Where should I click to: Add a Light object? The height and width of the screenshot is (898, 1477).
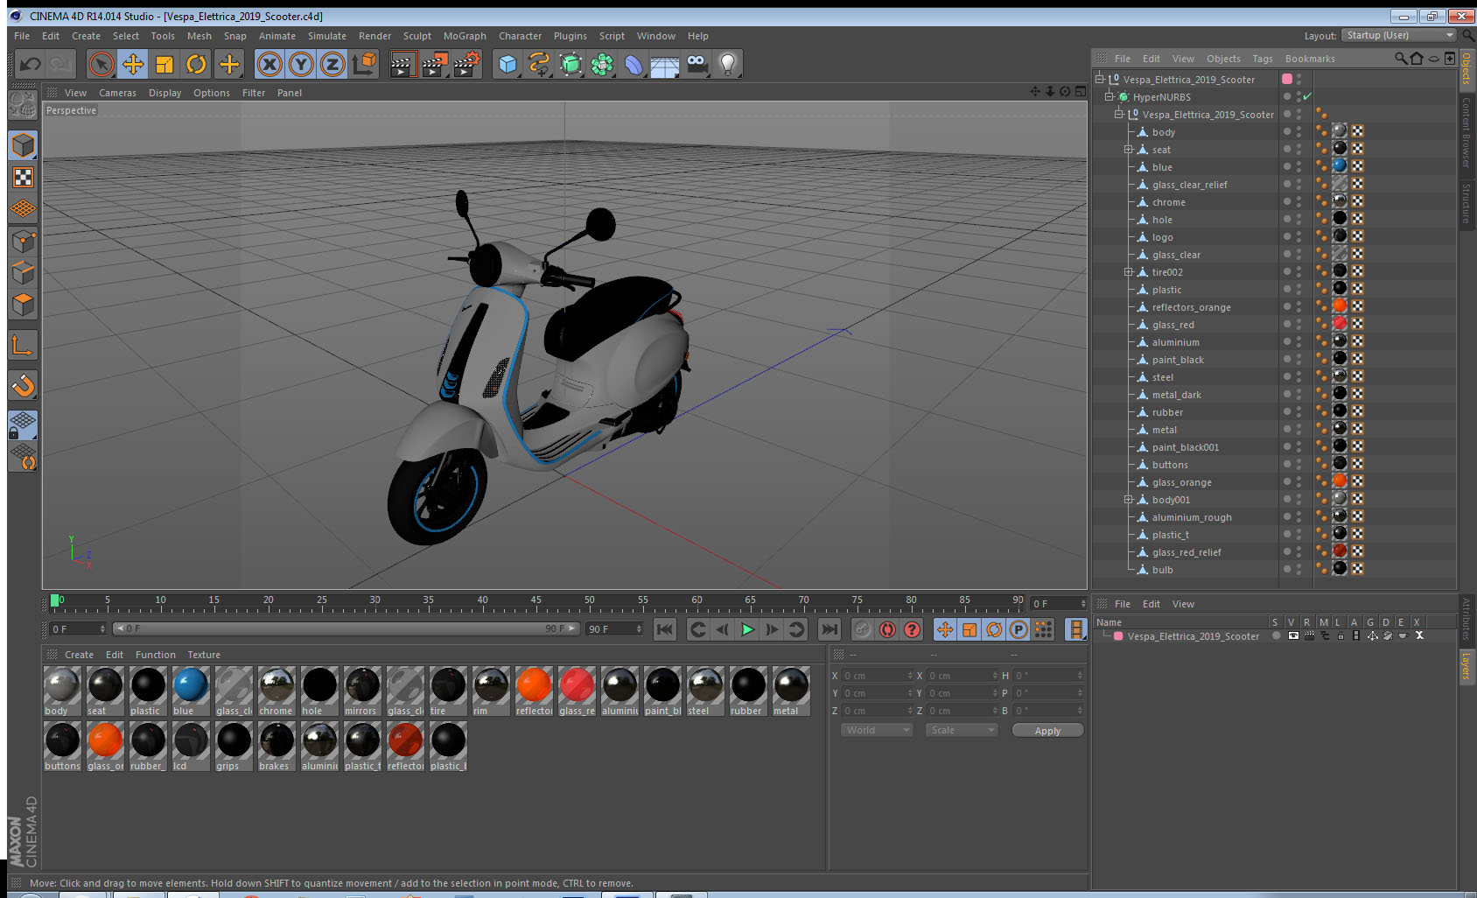[x=728, y=64]
